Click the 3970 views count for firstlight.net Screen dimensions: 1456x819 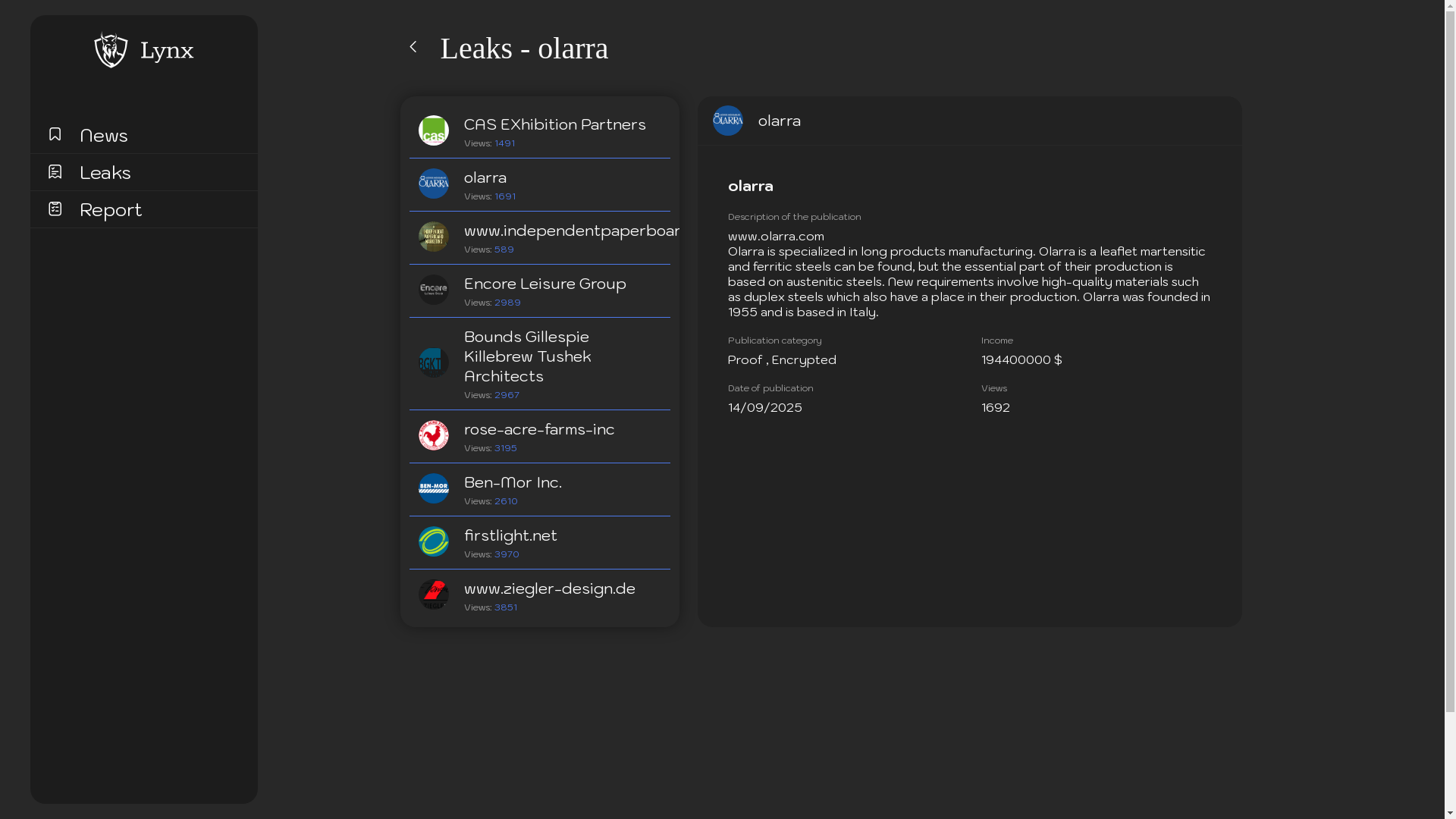pyautogui.click(x=507, y=554)
